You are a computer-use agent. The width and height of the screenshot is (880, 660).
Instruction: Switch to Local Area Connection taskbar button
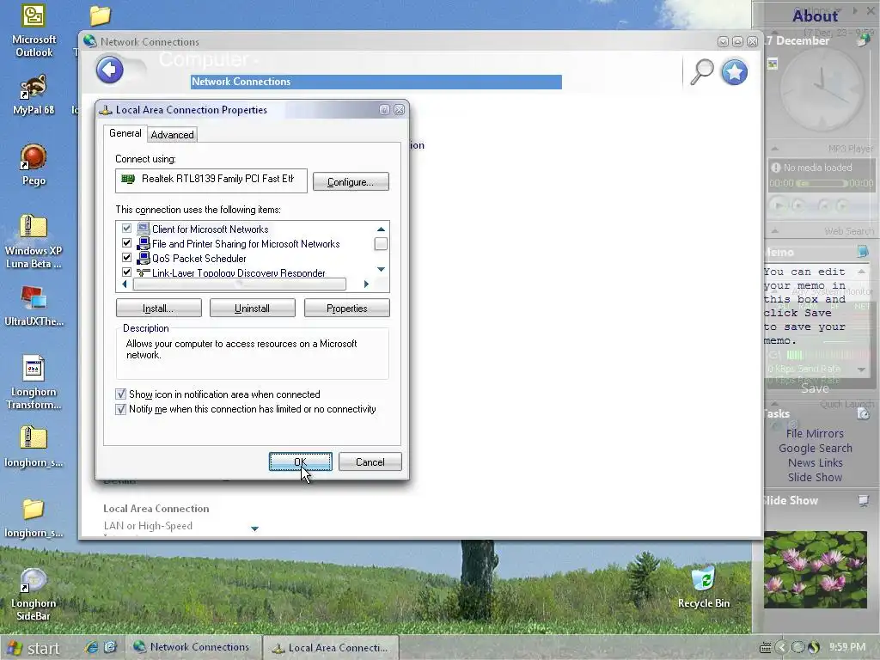click(331, 648)
